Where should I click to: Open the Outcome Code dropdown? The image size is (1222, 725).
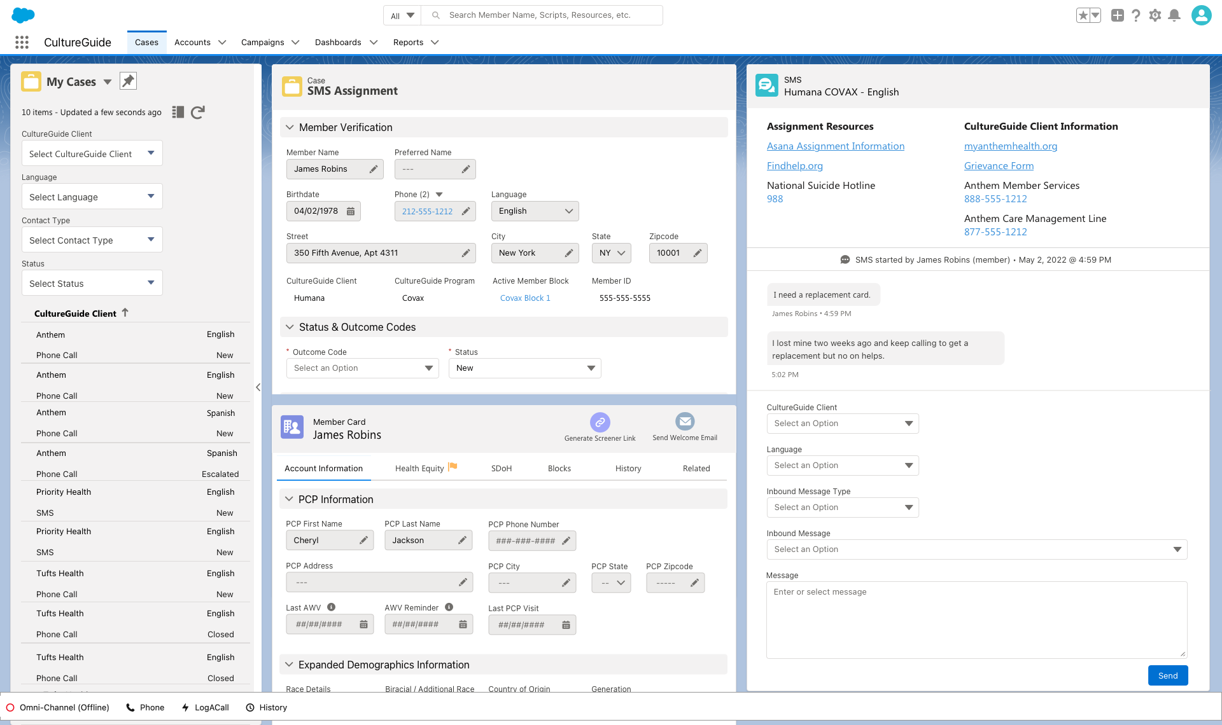363,368
